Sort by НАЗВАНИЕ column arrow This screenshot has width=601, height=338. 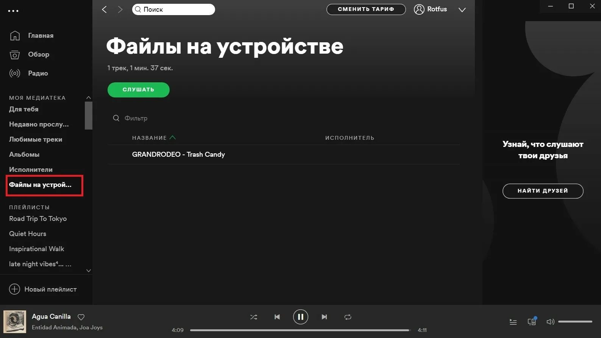[x=173, y=137]
